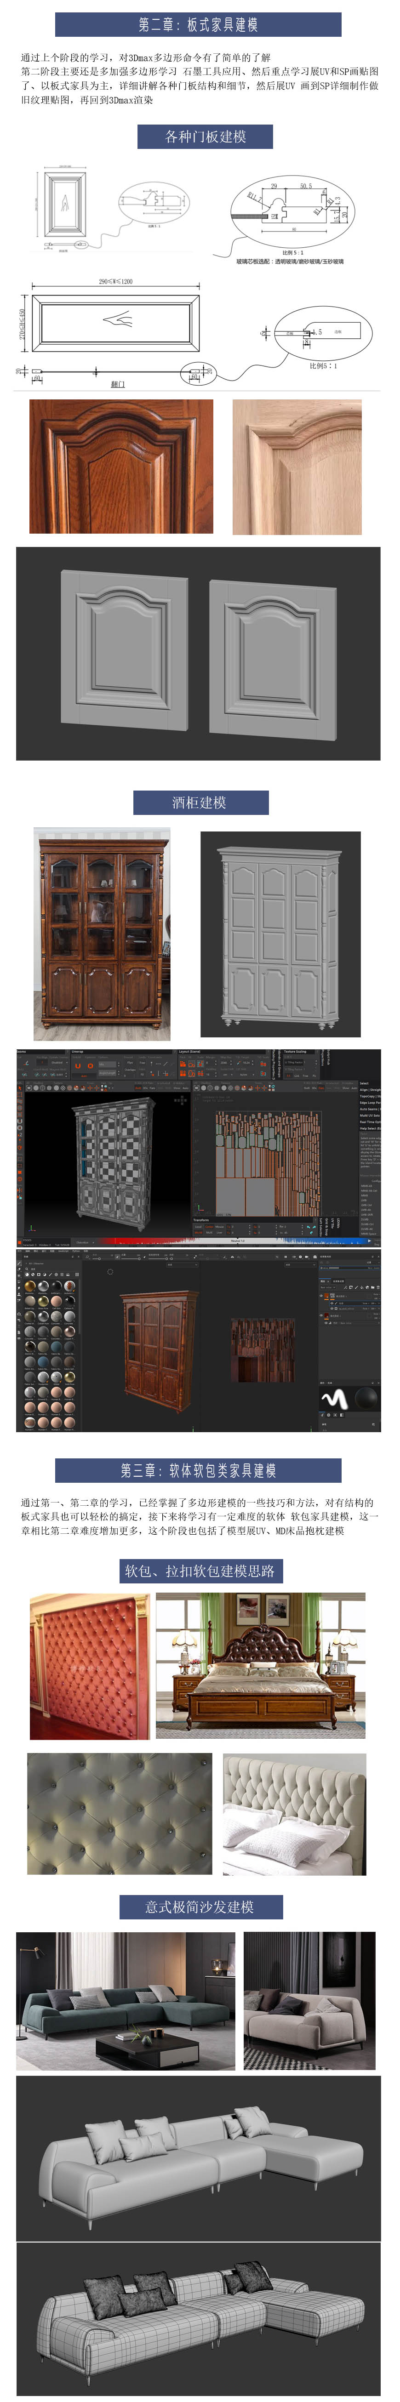
Task: Click the heading 第三章：软体软包类家具建模
Action: coord(198,1470)
